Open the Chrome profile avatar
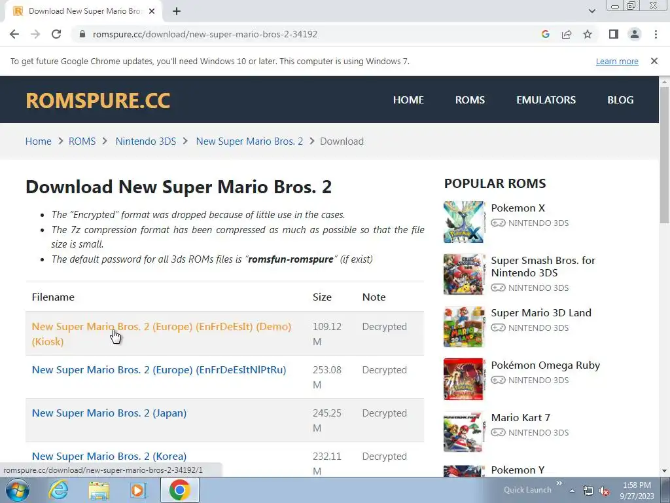670x503 pixels. 635,34
